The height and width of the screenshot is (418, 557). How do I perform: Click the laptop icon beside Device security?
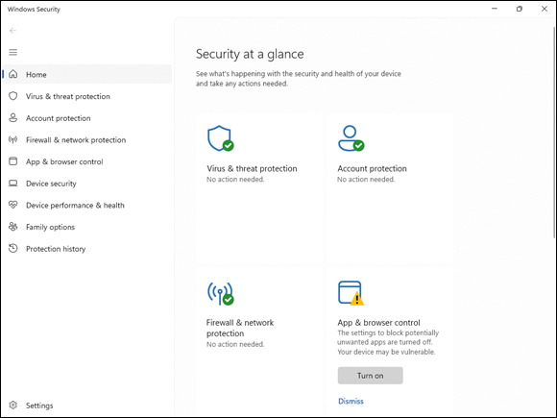pos(13,184)
